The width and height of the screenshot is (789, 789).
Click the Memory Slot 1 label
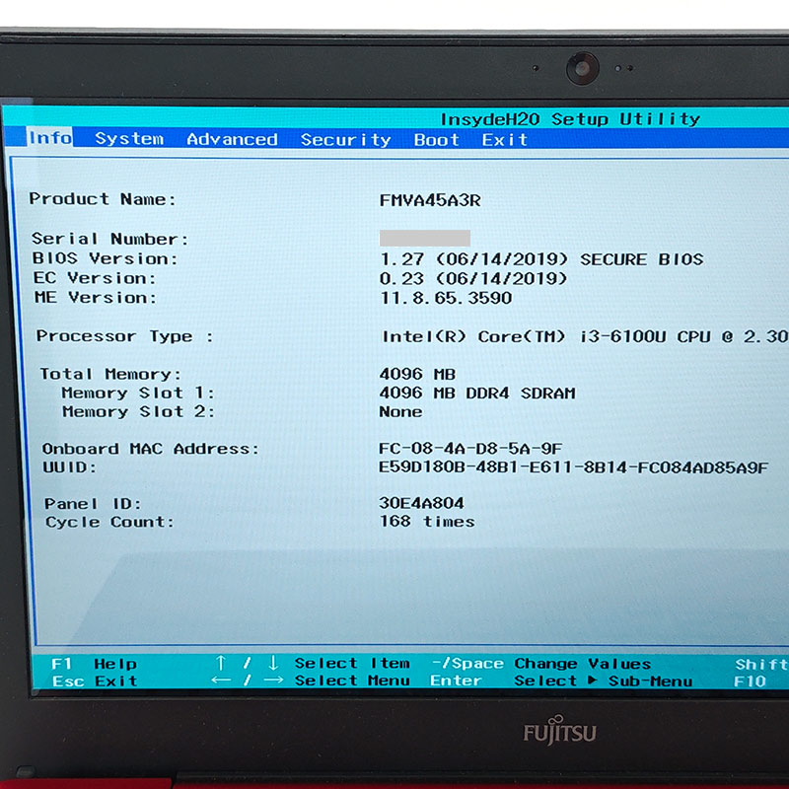click(x=138, y=393)
